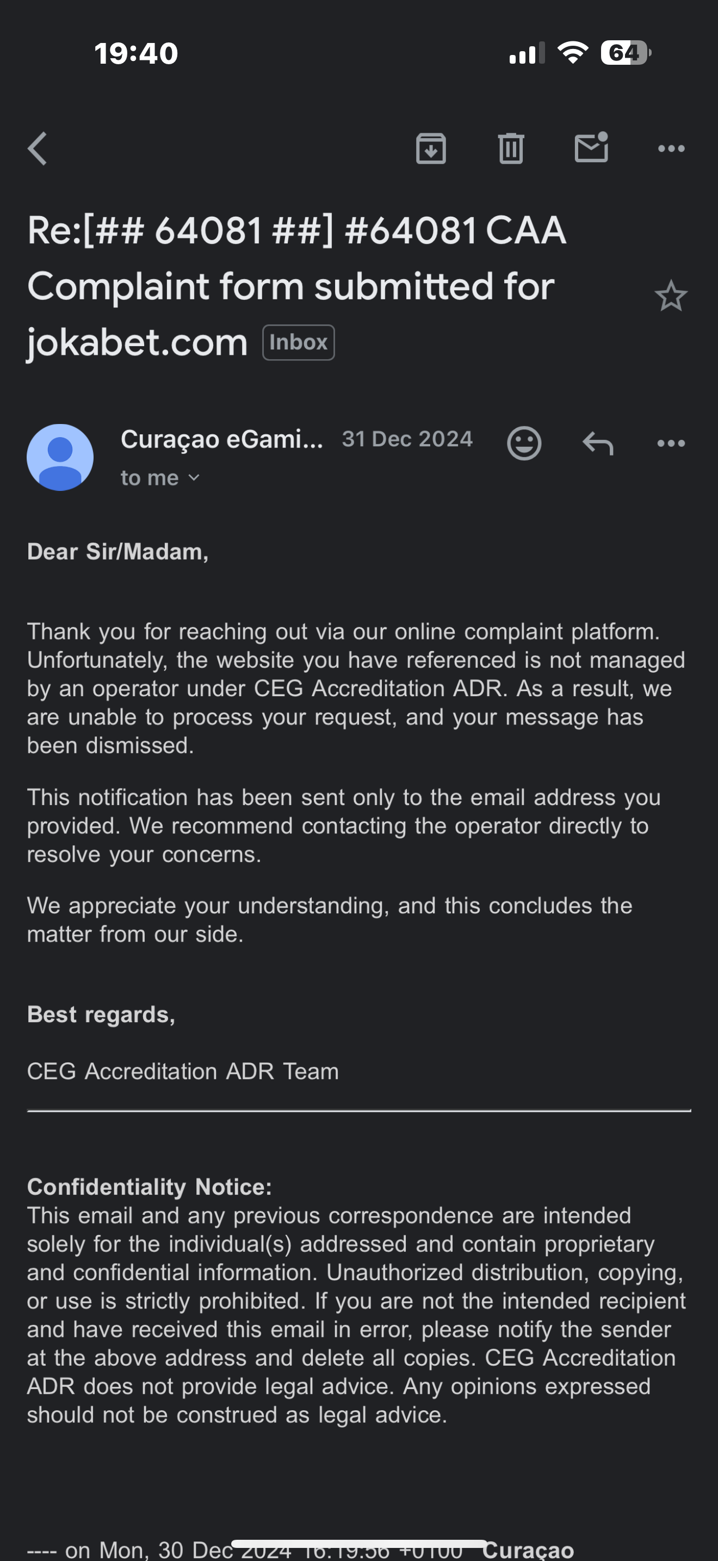Tap the status bar clock
This screenshot has width=718, height=1561.
coord(136,53)
